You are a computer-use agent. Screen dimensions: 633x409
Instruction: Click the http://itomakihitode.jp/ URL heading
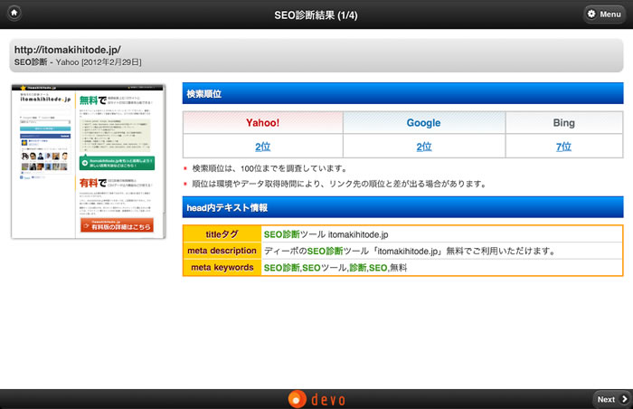[x=68, y=50]
